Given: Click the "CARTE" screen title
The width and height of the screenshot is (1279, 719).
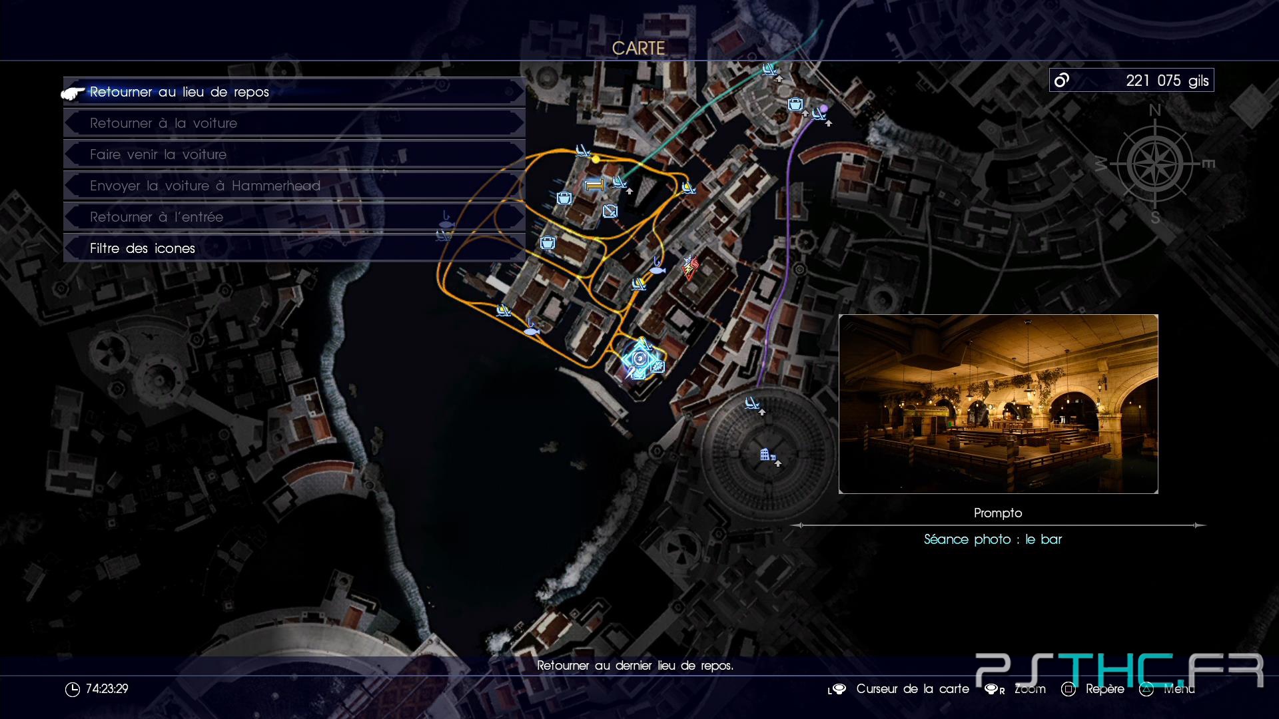Looking at the screenshot, I should pos(639,48).
